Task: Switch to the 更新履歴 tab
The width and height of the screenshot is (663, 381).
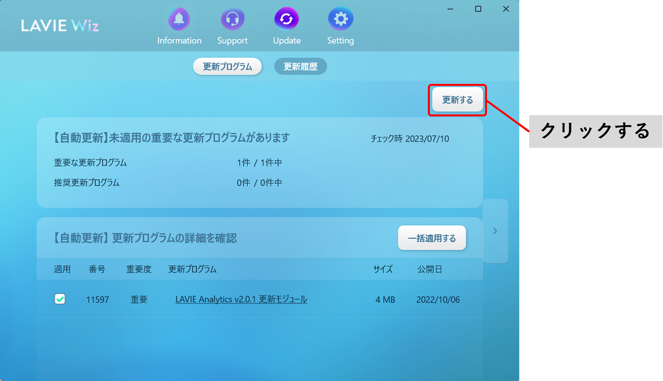Action: [x=301, y=67]
